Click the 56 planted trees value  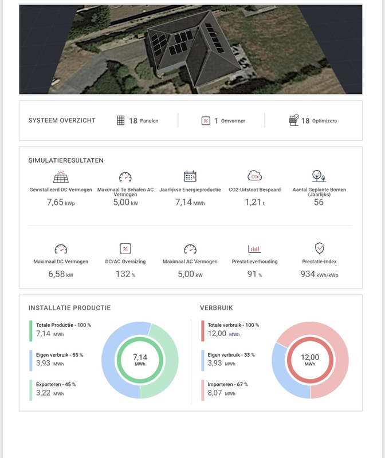click(x=319, y=202)
